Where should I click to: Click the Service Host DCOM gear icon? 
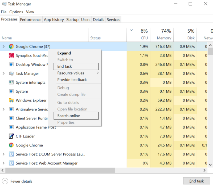pyautogui.click(x=11, y=154)
